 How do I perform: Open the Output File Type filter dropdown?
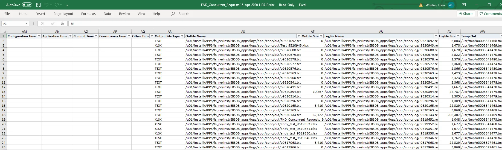click(x=182, y=36)
